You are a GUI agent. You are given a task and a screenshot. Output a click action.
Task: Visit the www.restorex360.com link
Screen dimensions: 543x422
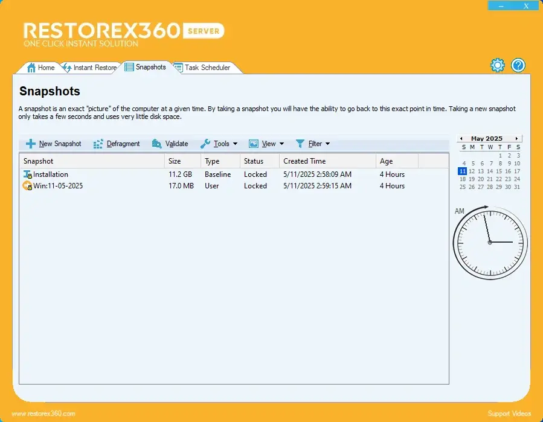click(x=43, y=414)
